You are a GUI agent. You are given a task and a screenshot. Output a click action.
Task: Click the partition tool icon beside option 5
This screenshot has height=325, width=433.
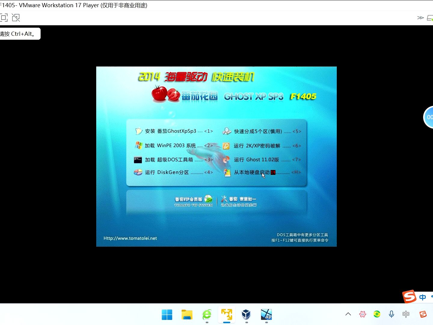(227, 132)
